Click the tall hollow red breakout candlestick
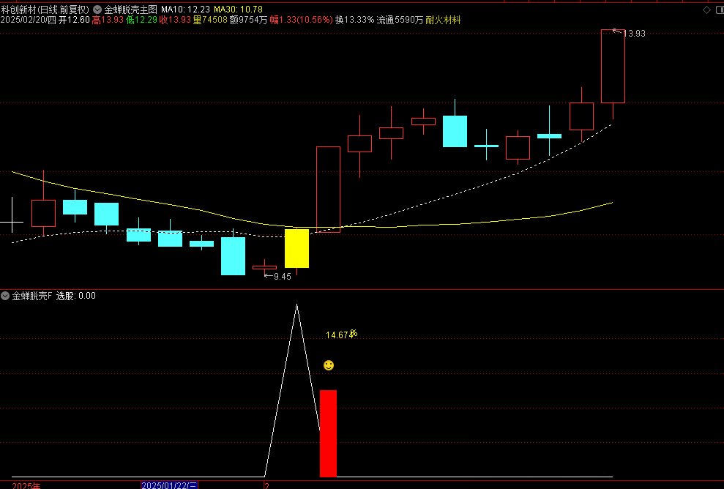The height and width of the screenshot is (489, 724). 328,189
